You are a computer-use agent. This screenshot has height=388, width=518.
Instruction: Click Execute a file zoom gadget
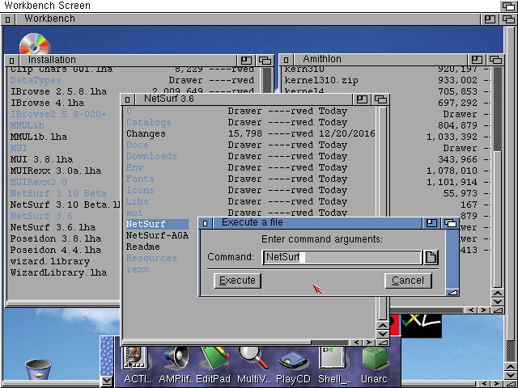431,223
